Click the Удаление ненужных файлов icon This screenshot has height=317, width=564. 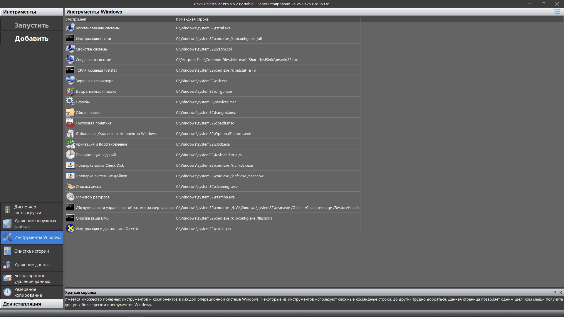(7, 223)
